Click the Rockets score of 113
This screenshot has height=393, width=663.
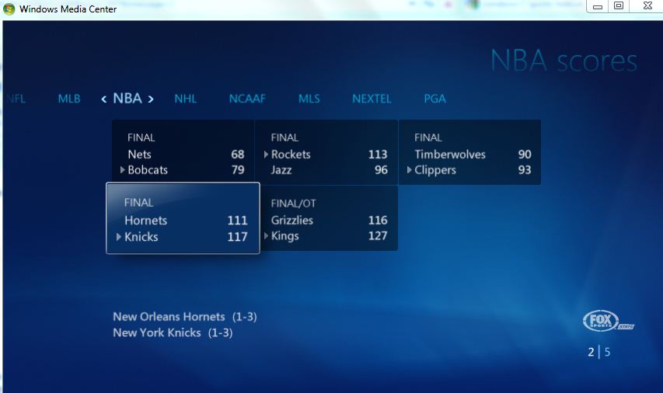click(x=378, y=155)
